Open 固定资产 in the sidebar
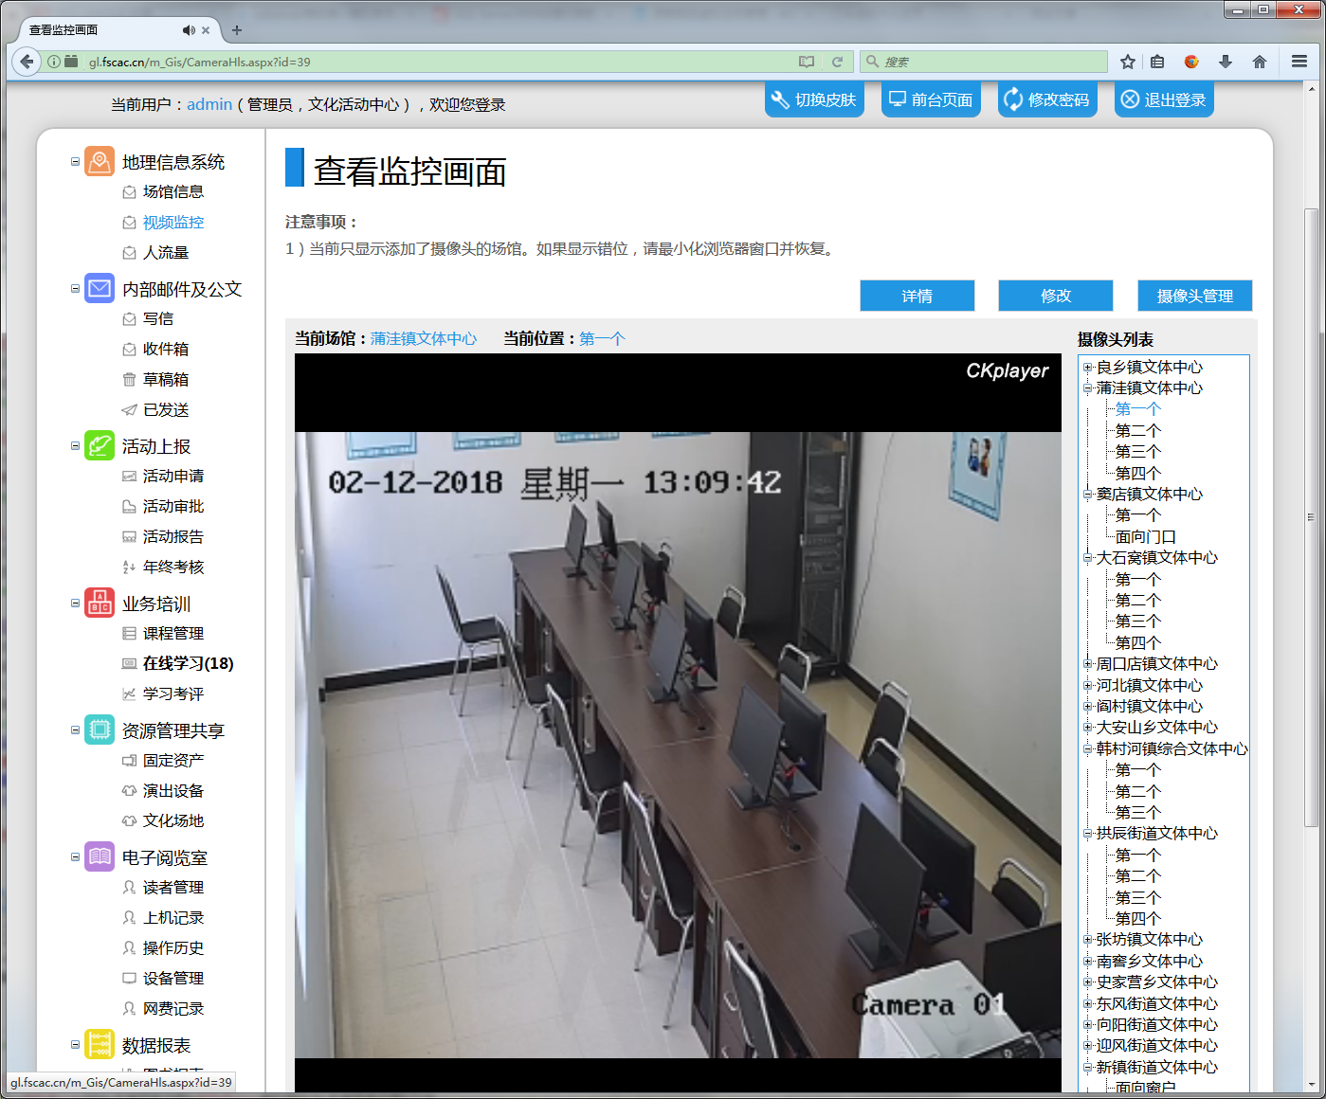Viewport: 1326px width, 1099px height. 173,761
